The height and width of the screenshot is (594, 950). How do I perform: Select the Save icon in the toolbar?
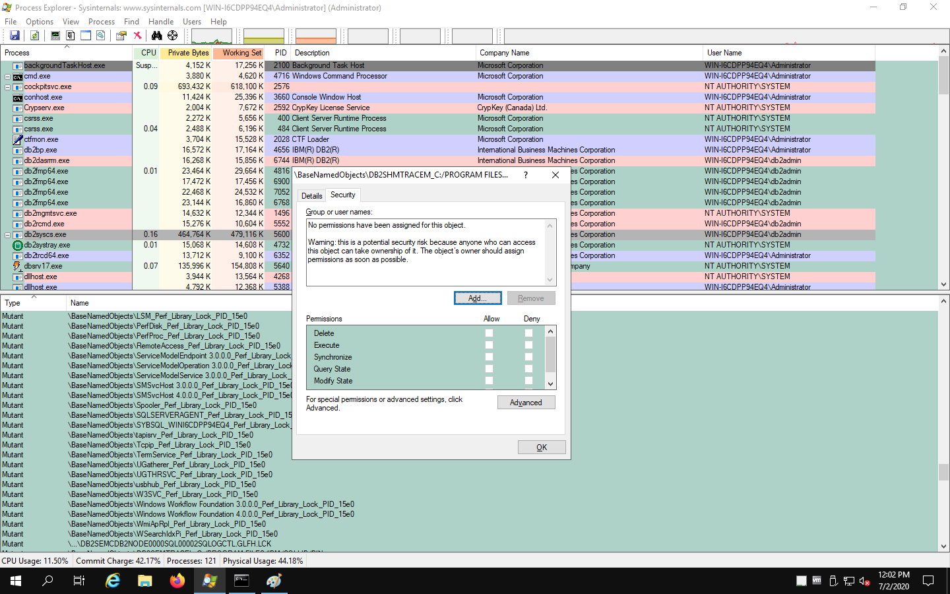[x=15, y=35]
